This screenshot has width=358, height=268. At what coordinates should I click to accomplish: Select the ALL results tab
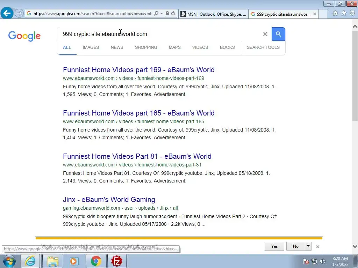[67, 47]
